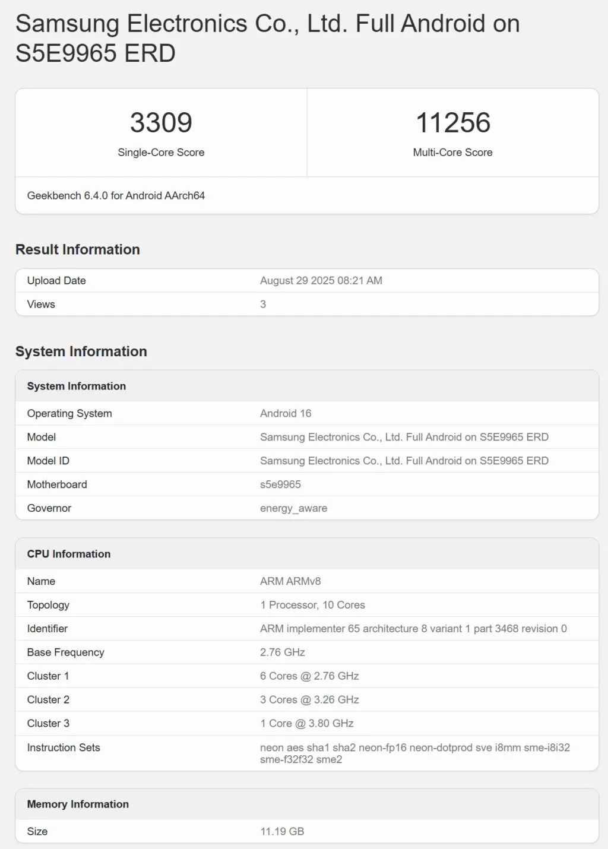The image size is (608, 849).
Task: Click the Motherboard value s5e9965
Action: click(x=280, y=484)
